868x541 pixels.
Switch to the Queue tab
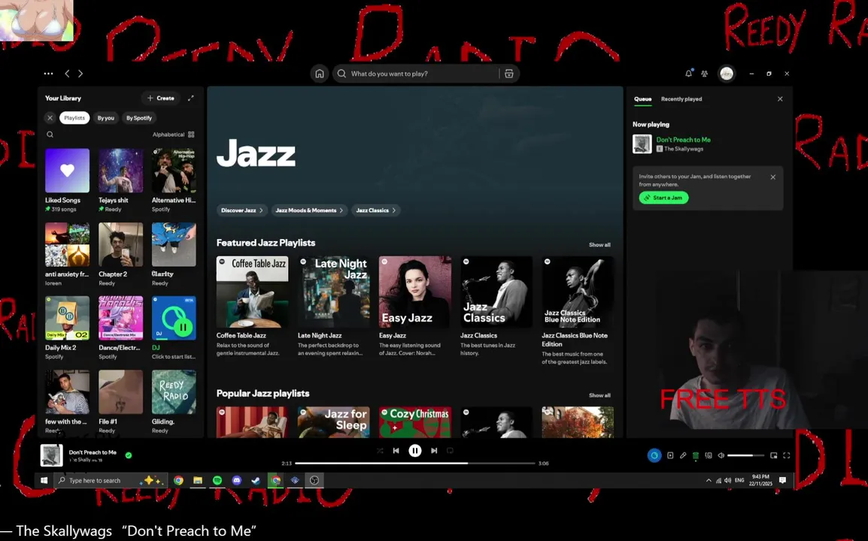(x=642, y=99)
